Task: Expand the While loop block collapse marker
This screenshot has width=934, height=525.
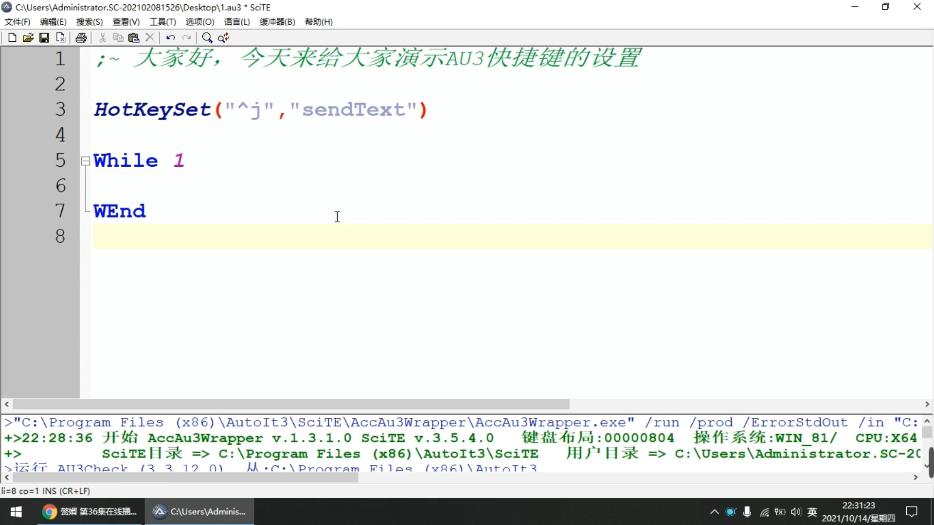Action: coord(85,161)
